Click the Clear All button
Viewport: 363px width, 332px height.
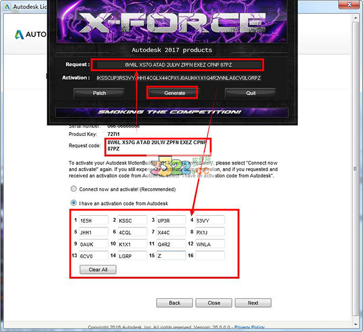(x=98, y=270)
